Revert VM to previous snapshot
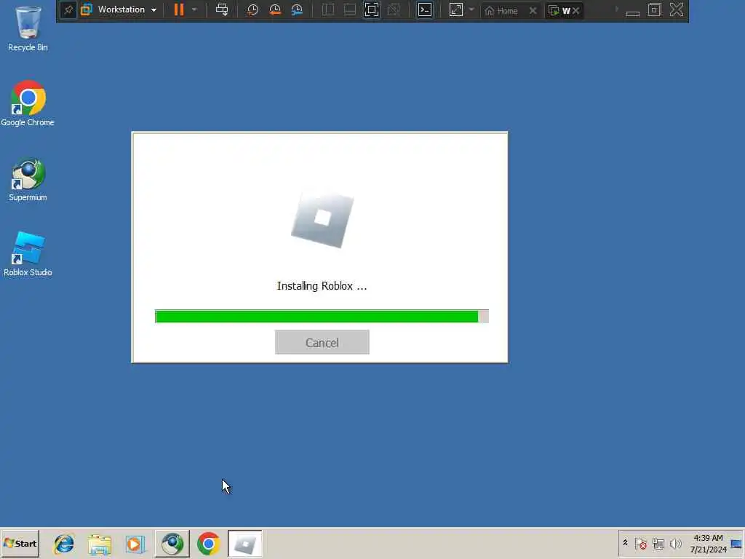Screen dimensions: 745x559 click(x=274, y=9)
